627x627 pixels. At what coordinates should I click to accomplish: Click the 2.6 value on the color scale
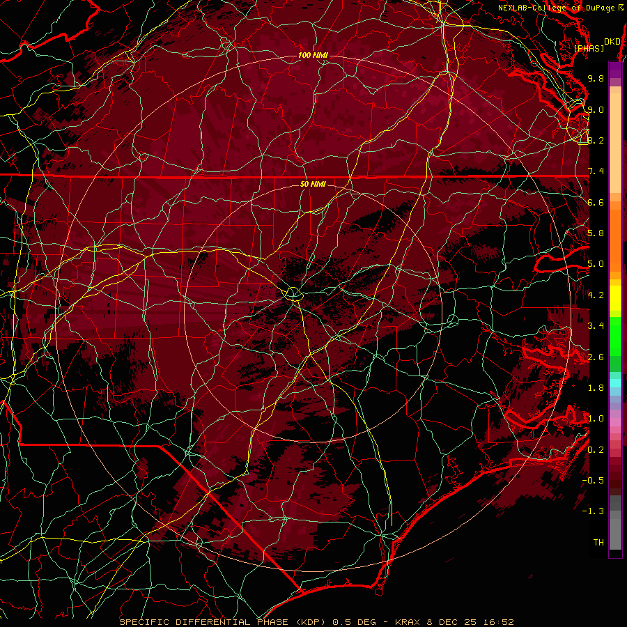point(596,357)
